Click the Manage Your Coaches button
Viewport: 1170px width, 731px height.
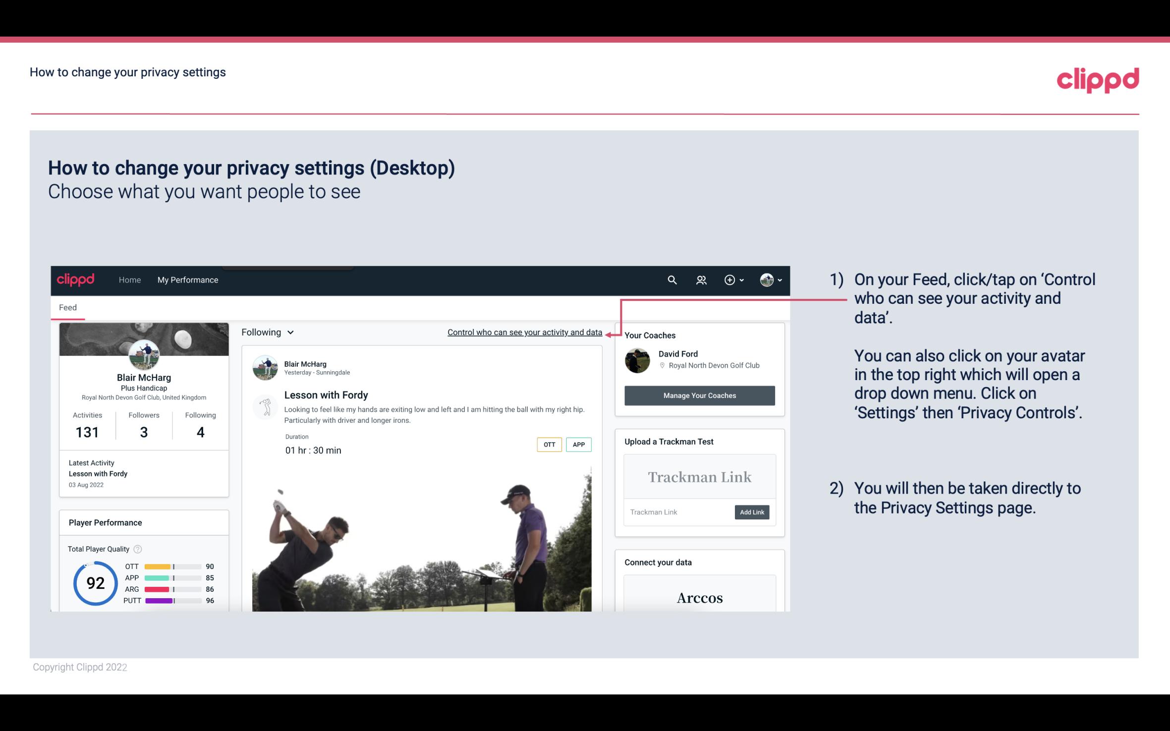tap(699, 395)
